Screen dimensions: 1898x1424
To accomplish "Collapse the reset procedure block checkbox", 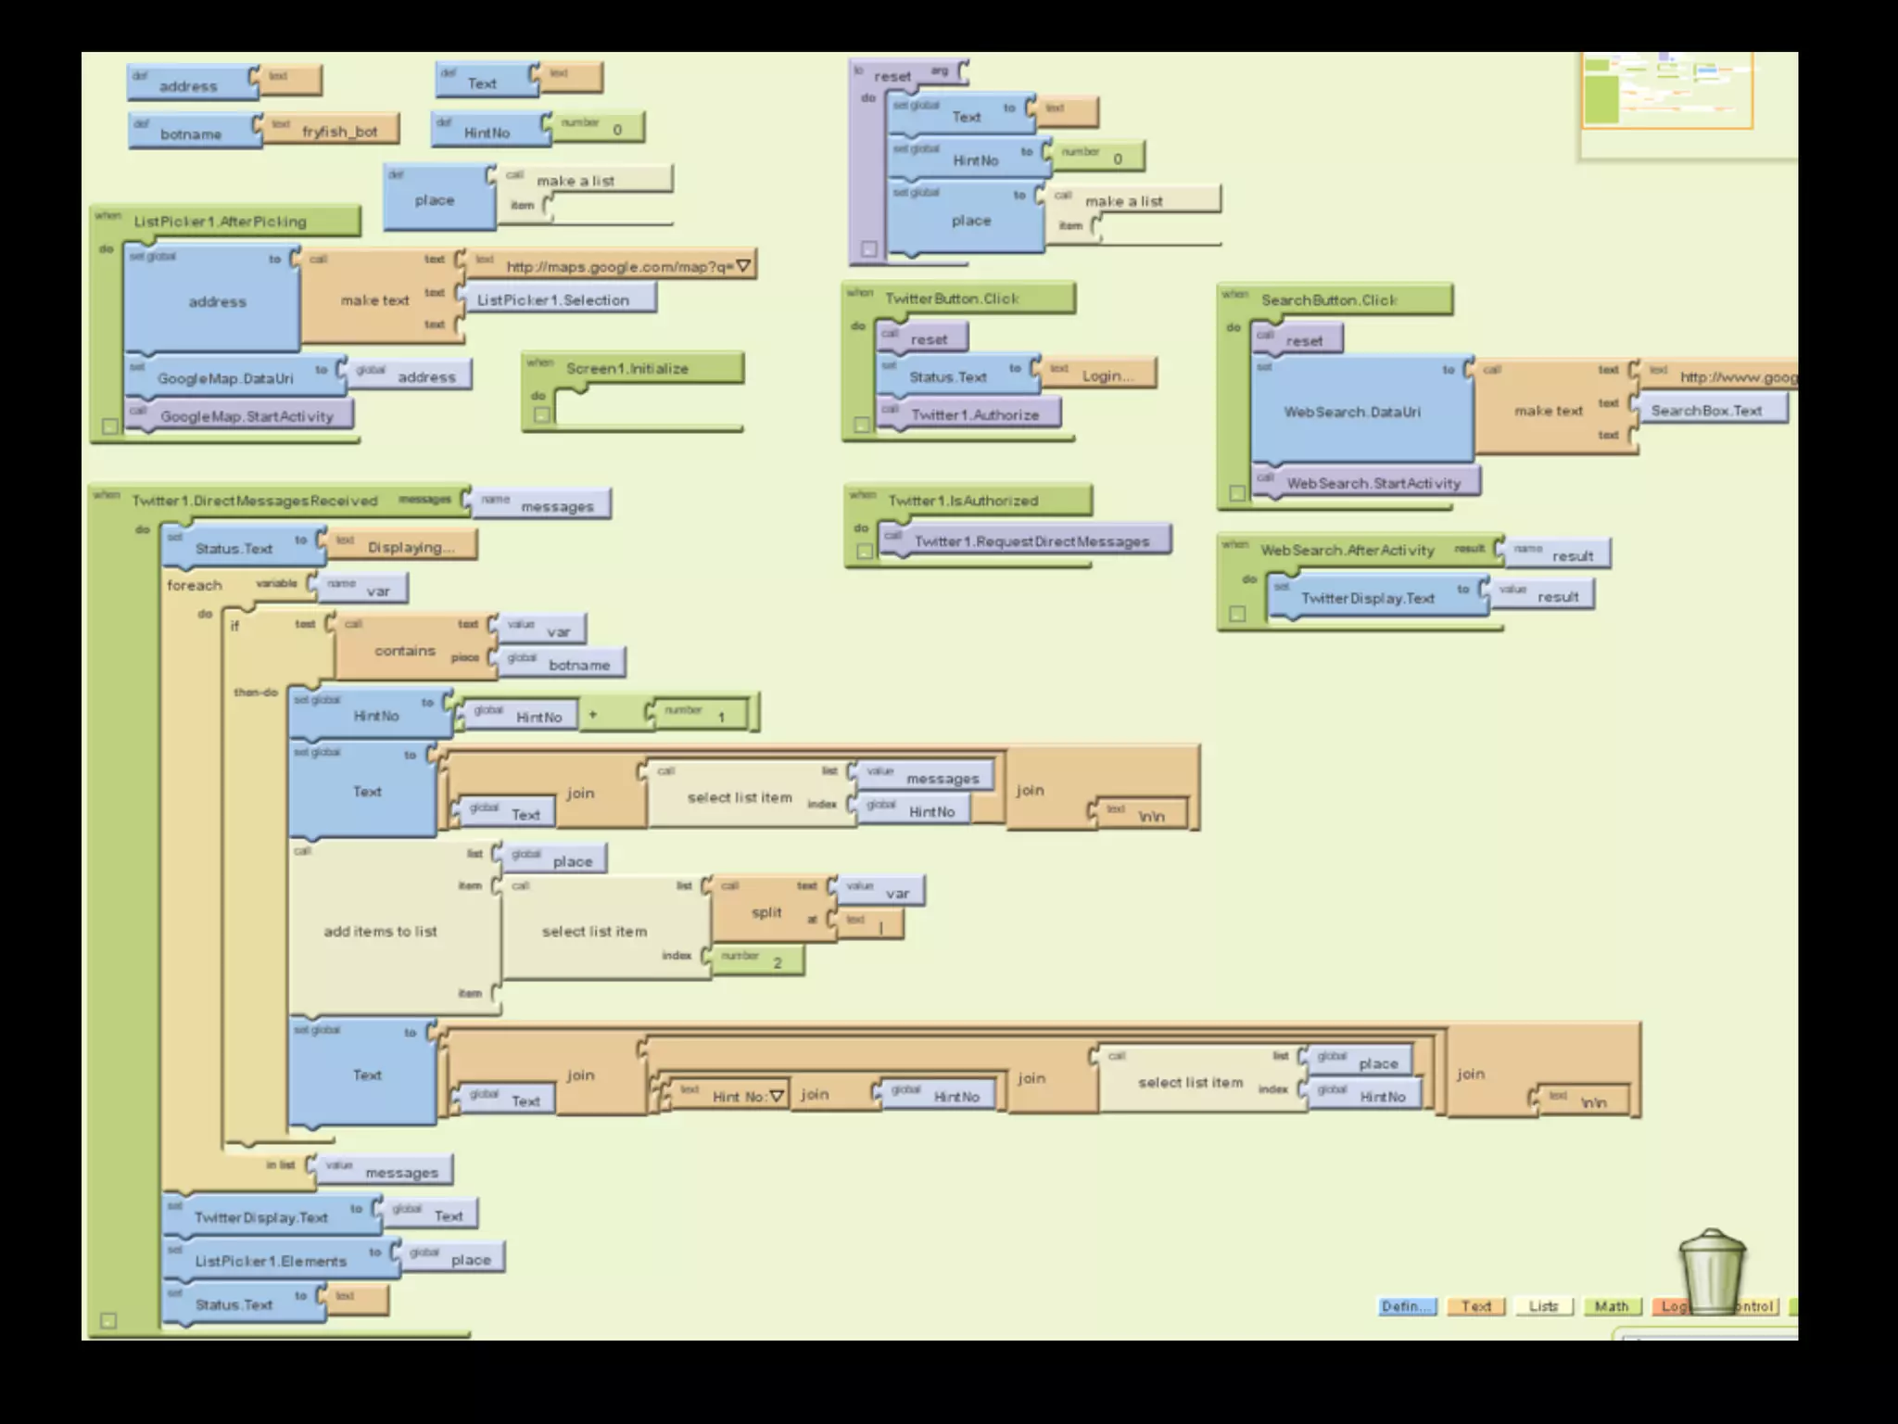I will tap(868, 248).
